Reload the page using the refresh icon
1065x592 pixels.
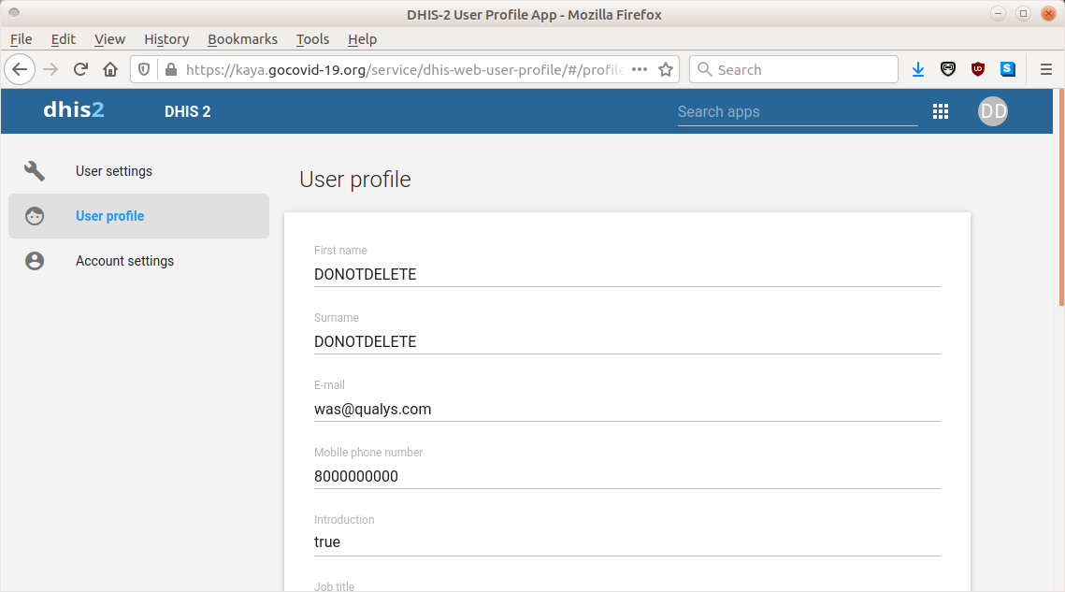80,69
